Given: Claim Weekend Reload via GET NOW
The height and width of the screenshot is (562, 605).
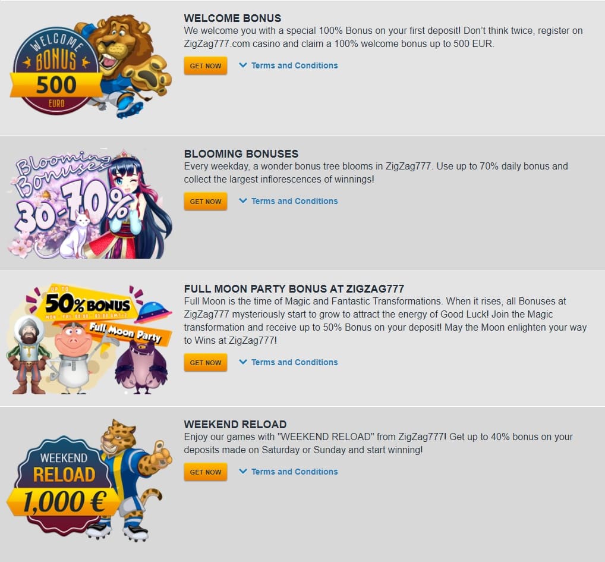Looking at the screenshot, I should point(205,472).
